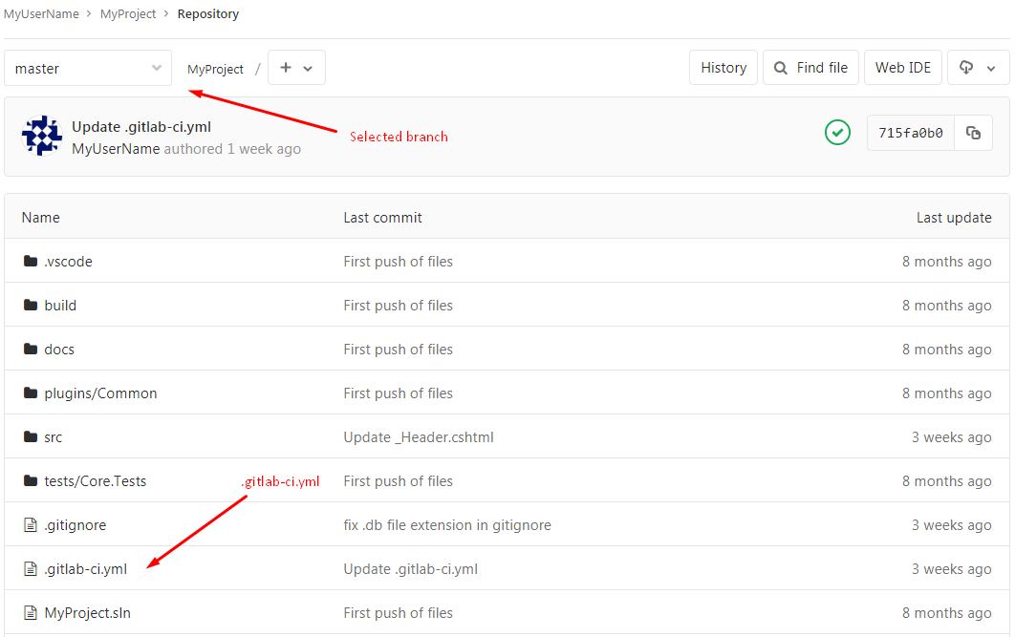Click the .gitignore file icon

[31, 525]
